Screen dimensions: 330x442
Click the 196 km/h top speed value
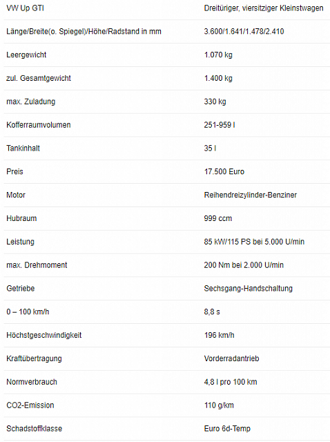[219, 336]
